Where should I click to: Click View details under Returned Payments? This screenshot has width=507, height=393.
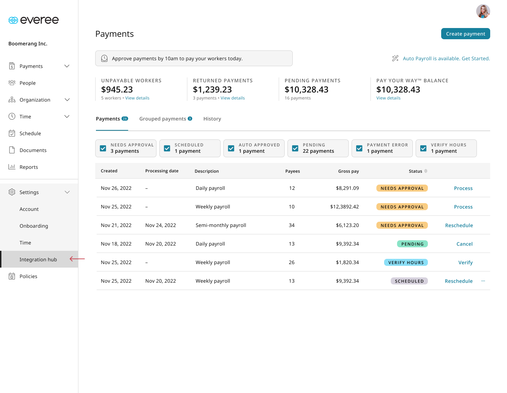(232, 98)
